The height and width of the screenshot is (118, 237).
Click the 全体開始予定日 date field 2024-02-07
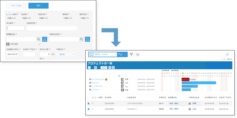click(12, 54)
